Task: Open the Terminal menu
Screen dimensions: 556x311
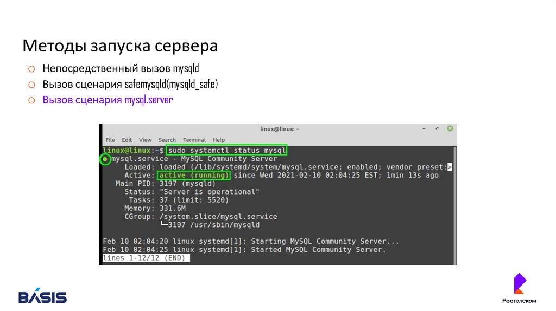Action: [194, 140]
